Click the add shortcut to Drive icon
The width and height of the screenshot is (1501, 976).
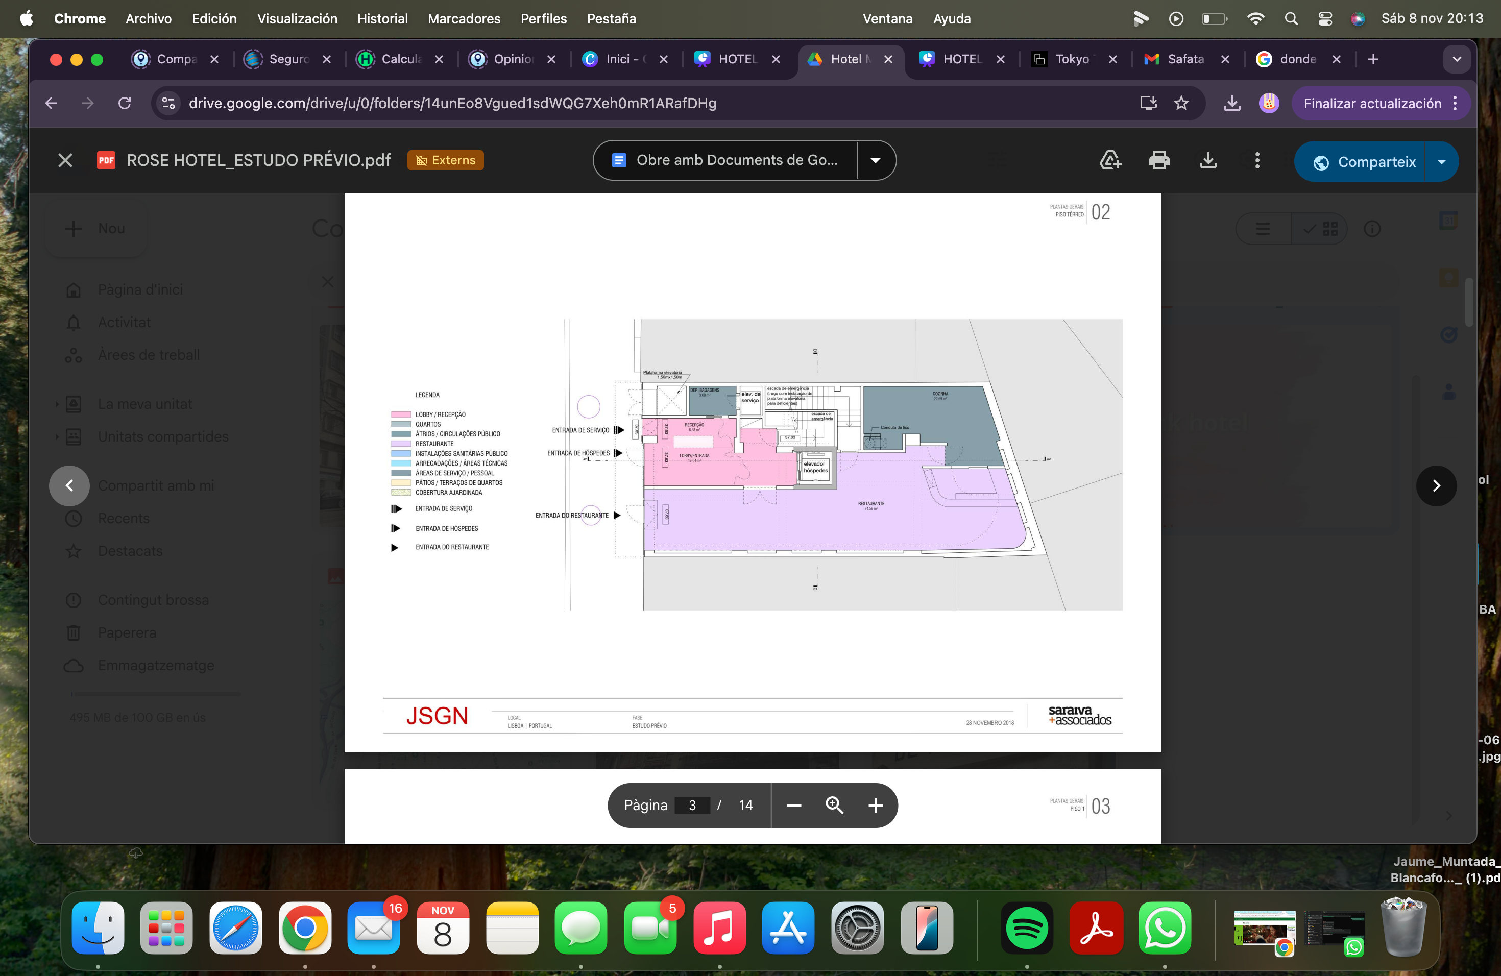click(x=1110, y=161)
